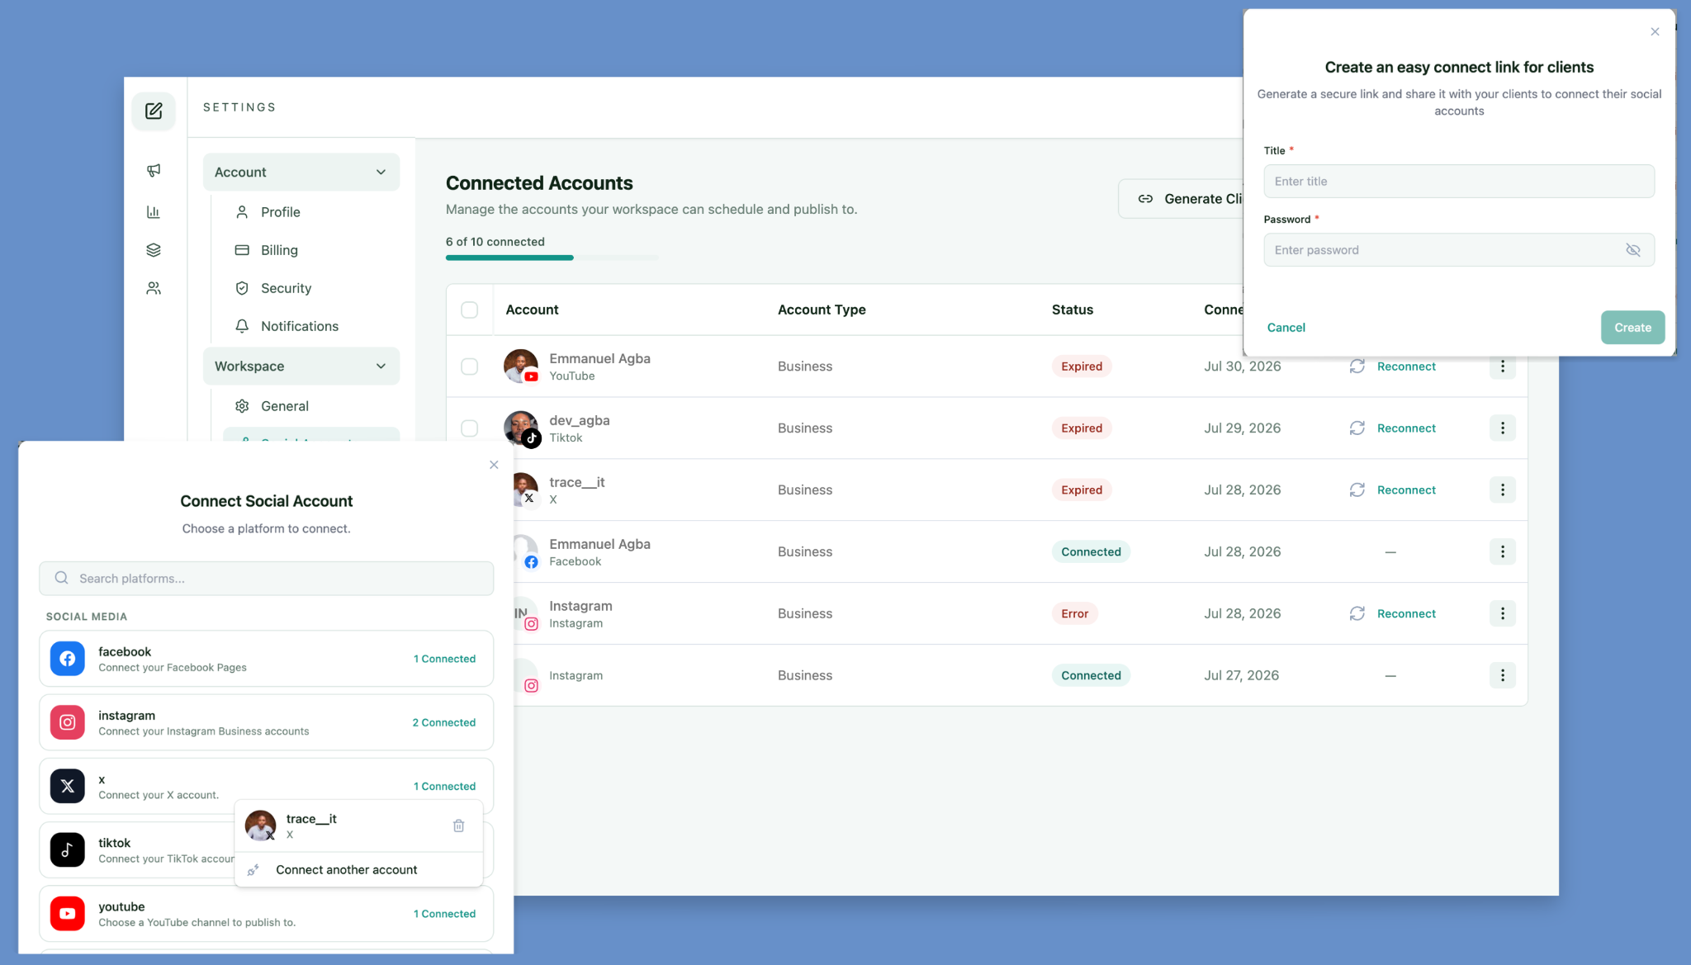Viewport: 1691px width, 965px height.
Task: Check the Emmanuel Agba YouTube row checkbox
Action: click(470, 367)
